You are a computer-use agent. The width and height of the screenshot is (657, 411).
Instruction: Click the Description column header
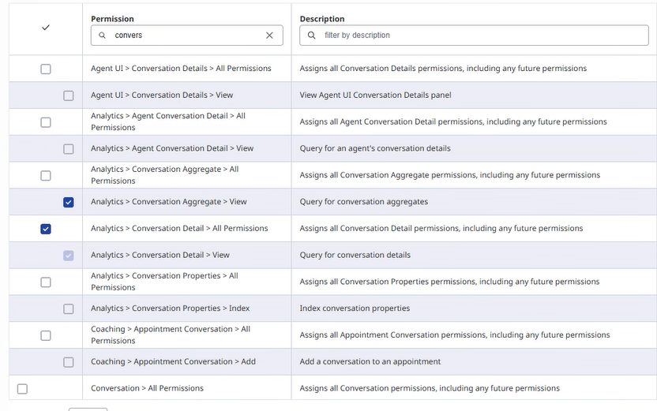(x=322, y=19)
